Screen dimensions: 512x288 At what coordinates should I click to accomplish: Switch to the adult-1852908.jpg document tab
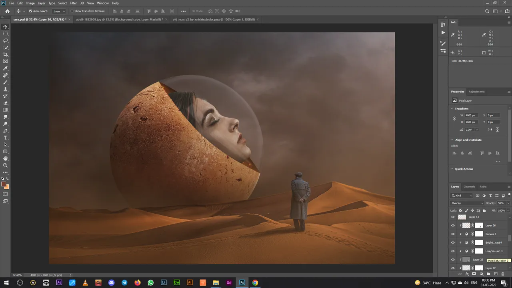(119, 19)
